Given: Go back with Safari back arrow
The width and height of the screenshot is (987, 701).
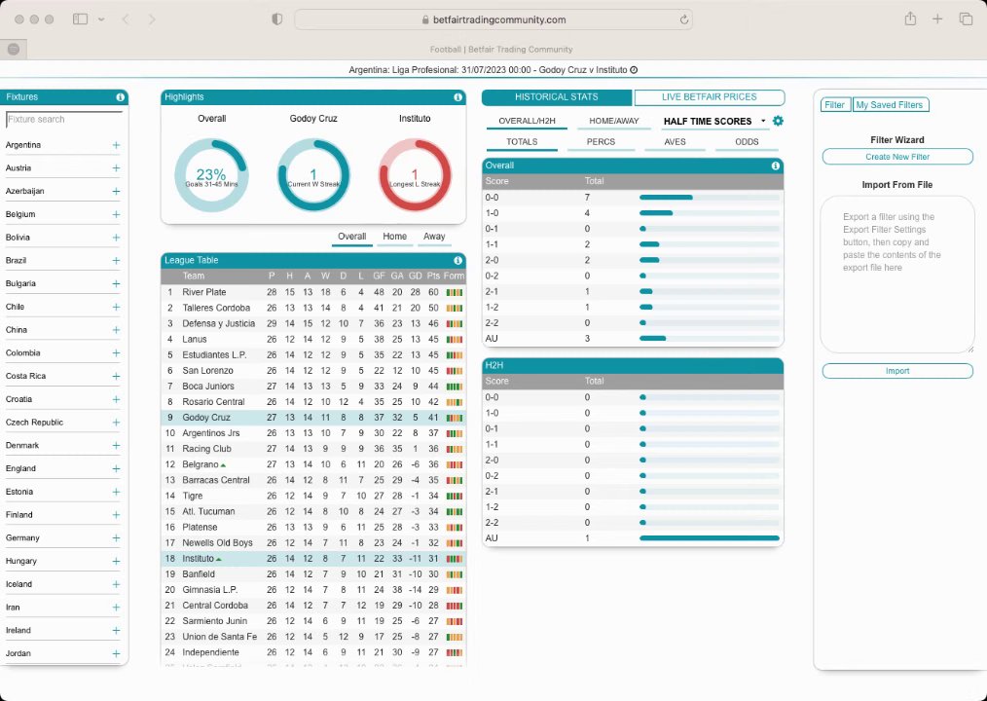Looking at the screenshot, I should 126,19.
